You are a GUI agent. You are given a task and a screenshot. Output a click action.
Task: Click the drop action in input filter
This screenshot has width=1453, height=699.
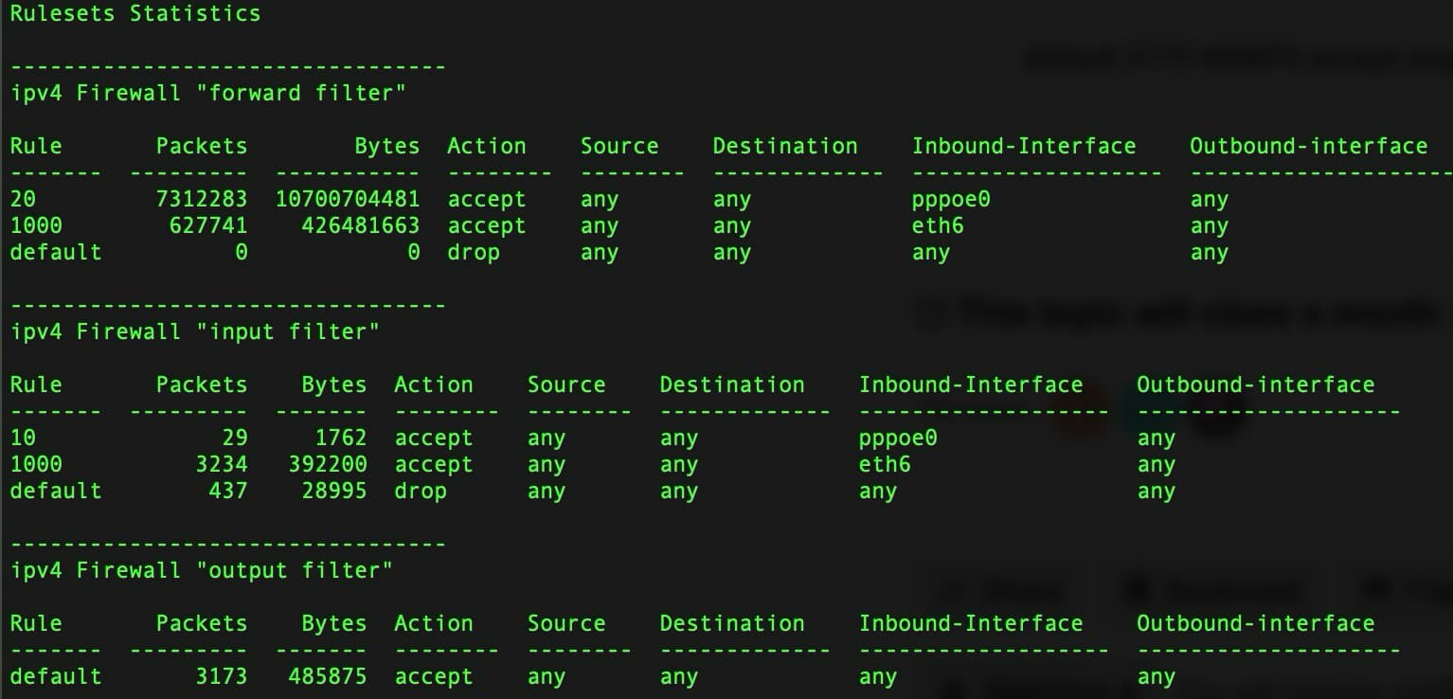[x=421, y=493]
